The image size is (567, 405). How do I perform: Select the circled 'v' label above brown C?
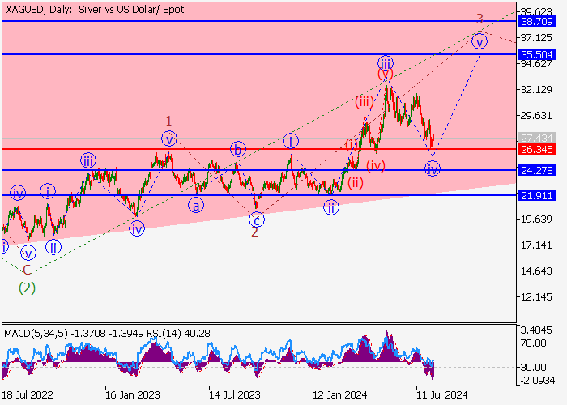click(x=28, y=253)
